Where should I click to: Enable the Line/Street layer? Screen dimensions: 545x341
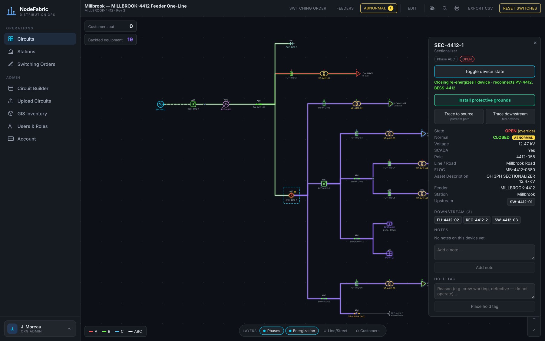(x=335, y=331)
